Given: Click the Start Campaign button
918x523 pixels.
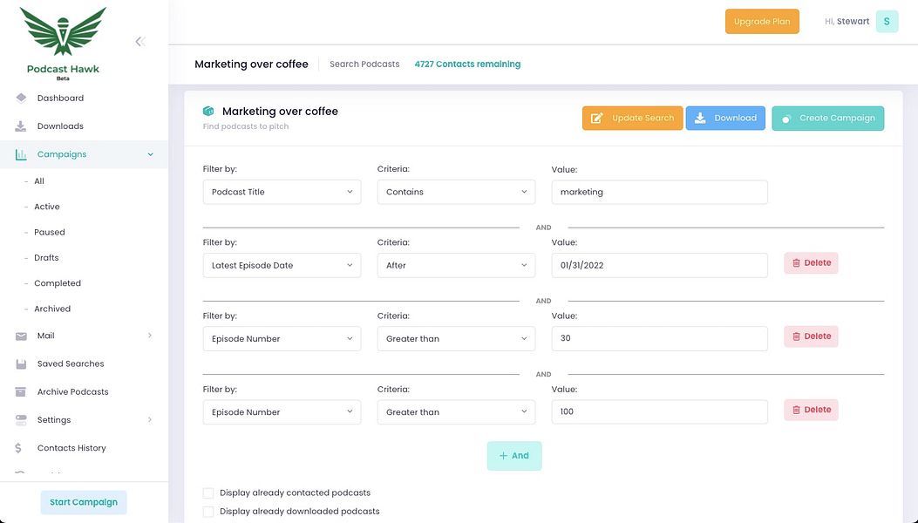Looking at the screenshot, I should [84, 502].
